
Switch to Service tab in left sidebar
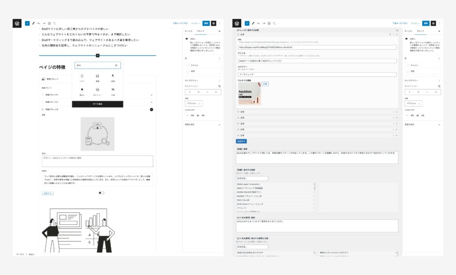click(x=188, y=31)
